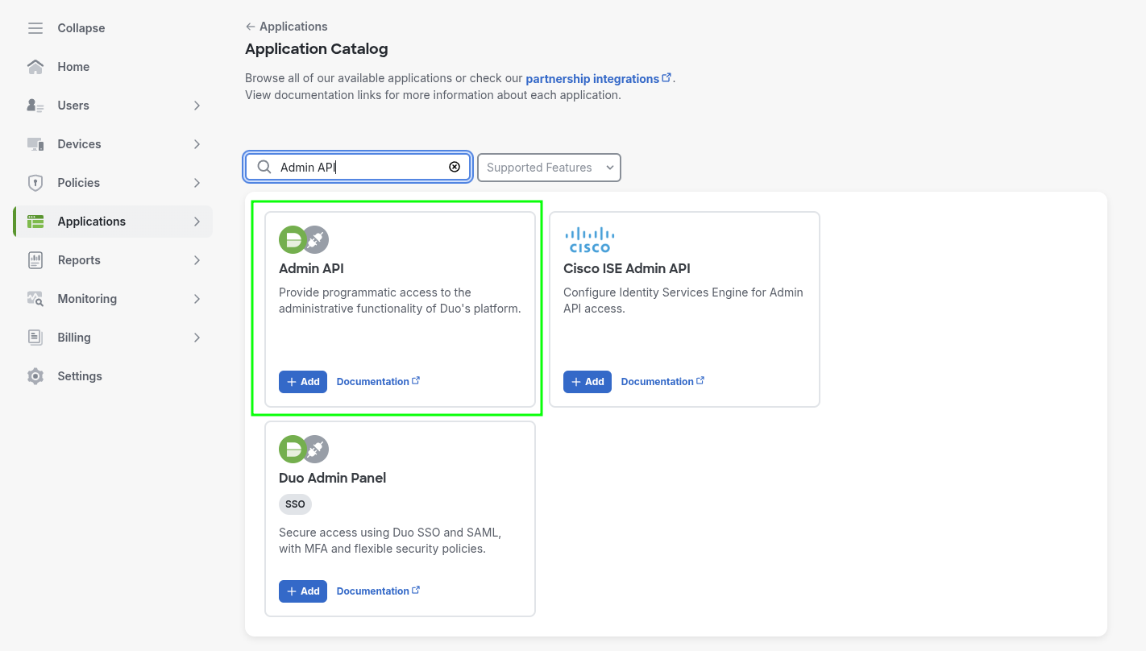The image size is (1146, 651).
Task: Expand the Policies menu chevron
Action: [x=197, y=183]
